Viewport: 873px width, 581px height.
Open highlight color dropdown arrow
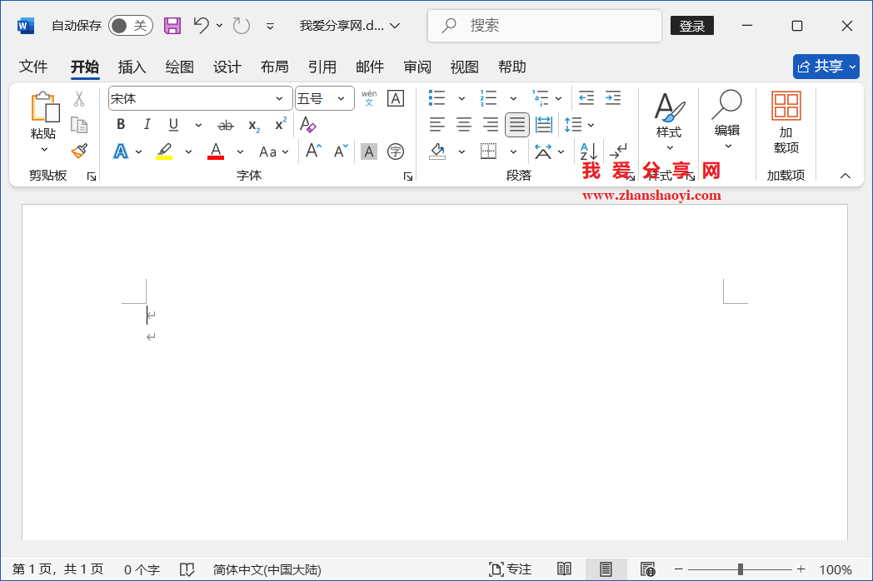click(188, 151)
